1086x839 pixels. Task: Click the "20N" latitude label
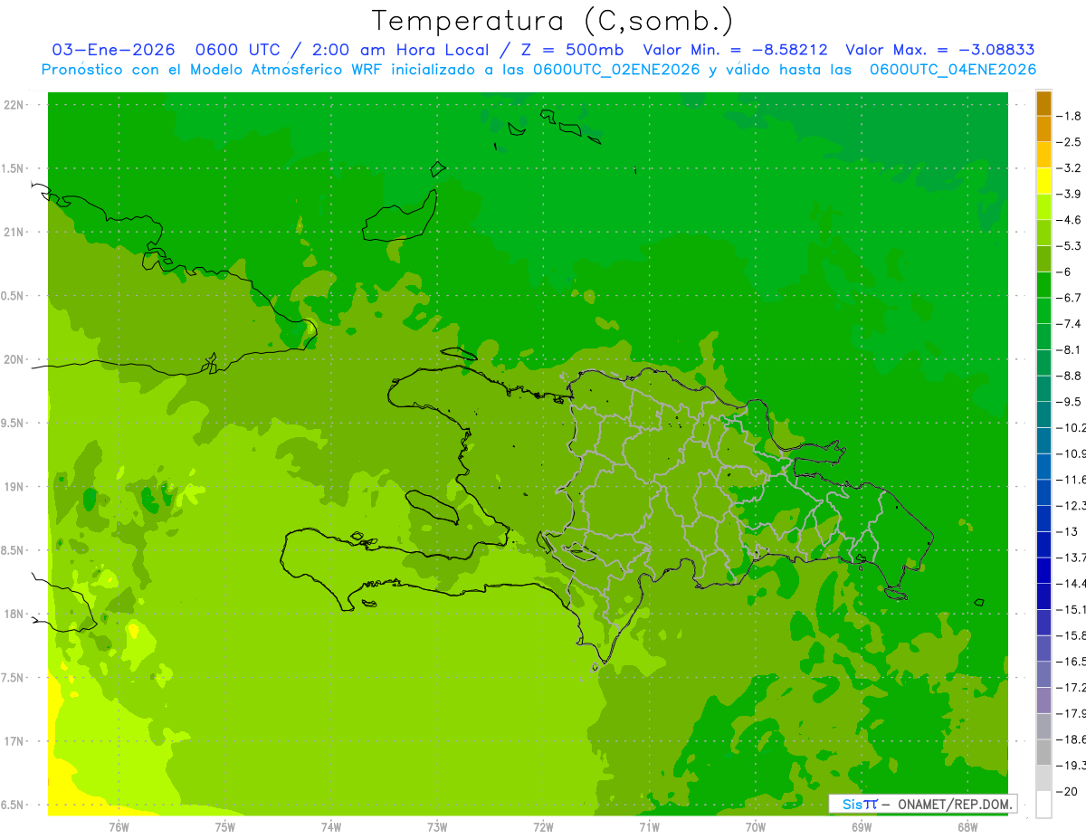14,359
